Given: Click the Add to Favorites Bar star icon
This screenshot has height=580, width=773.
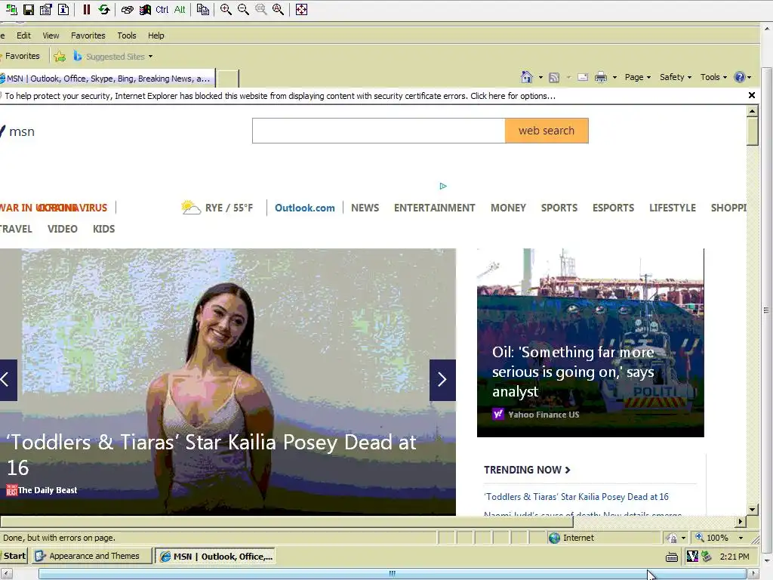Looking at the screenshot, I should pyautogui.click(x=60, y=56).
